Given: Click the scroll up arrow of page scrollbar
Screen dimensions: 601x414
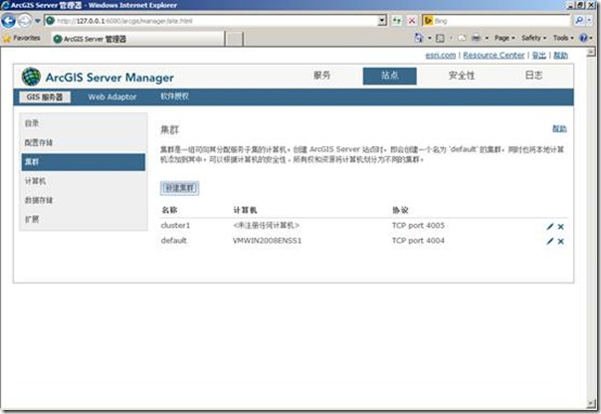Looking at the screenshot, I should (x=591, y=52).
